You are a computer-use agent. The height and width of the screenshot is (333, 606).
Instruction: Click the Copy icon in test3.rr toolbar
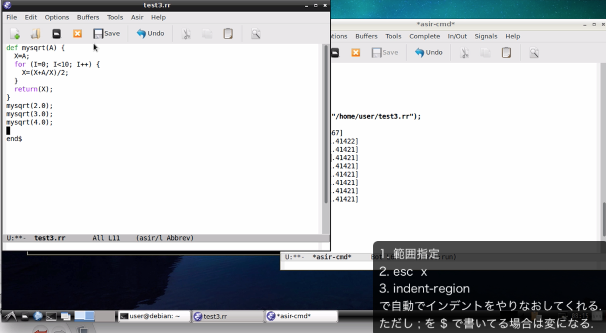pos(207,34)
